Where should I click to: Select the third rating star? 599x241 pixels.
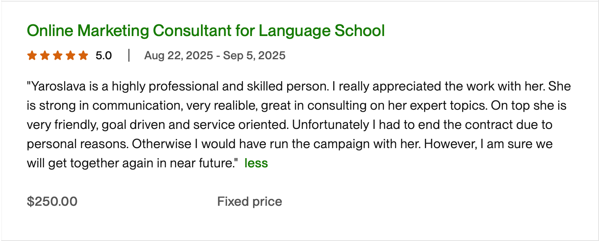(x=58, y=55)
